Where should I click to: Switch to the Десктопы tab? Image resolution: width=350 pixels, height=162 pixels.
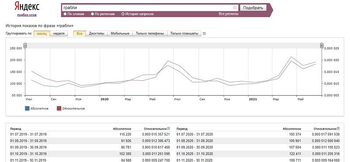click(x=96, y=34)
